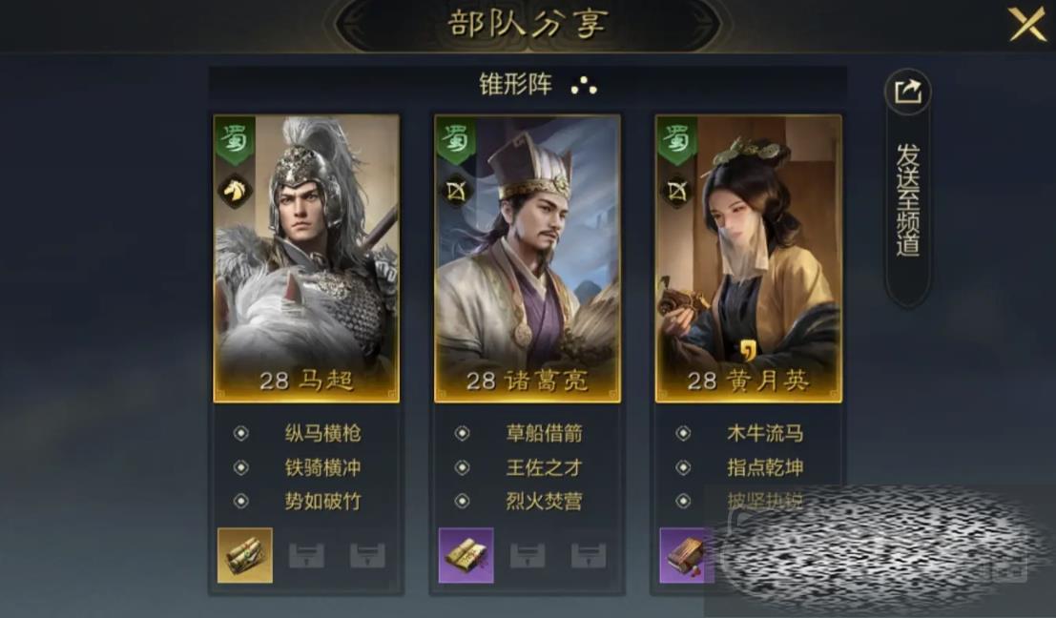Click the 锥形阵 formation dots icon
This screenshot has height=618, width=1056.
pyautogui.click(x=584, y=86)
